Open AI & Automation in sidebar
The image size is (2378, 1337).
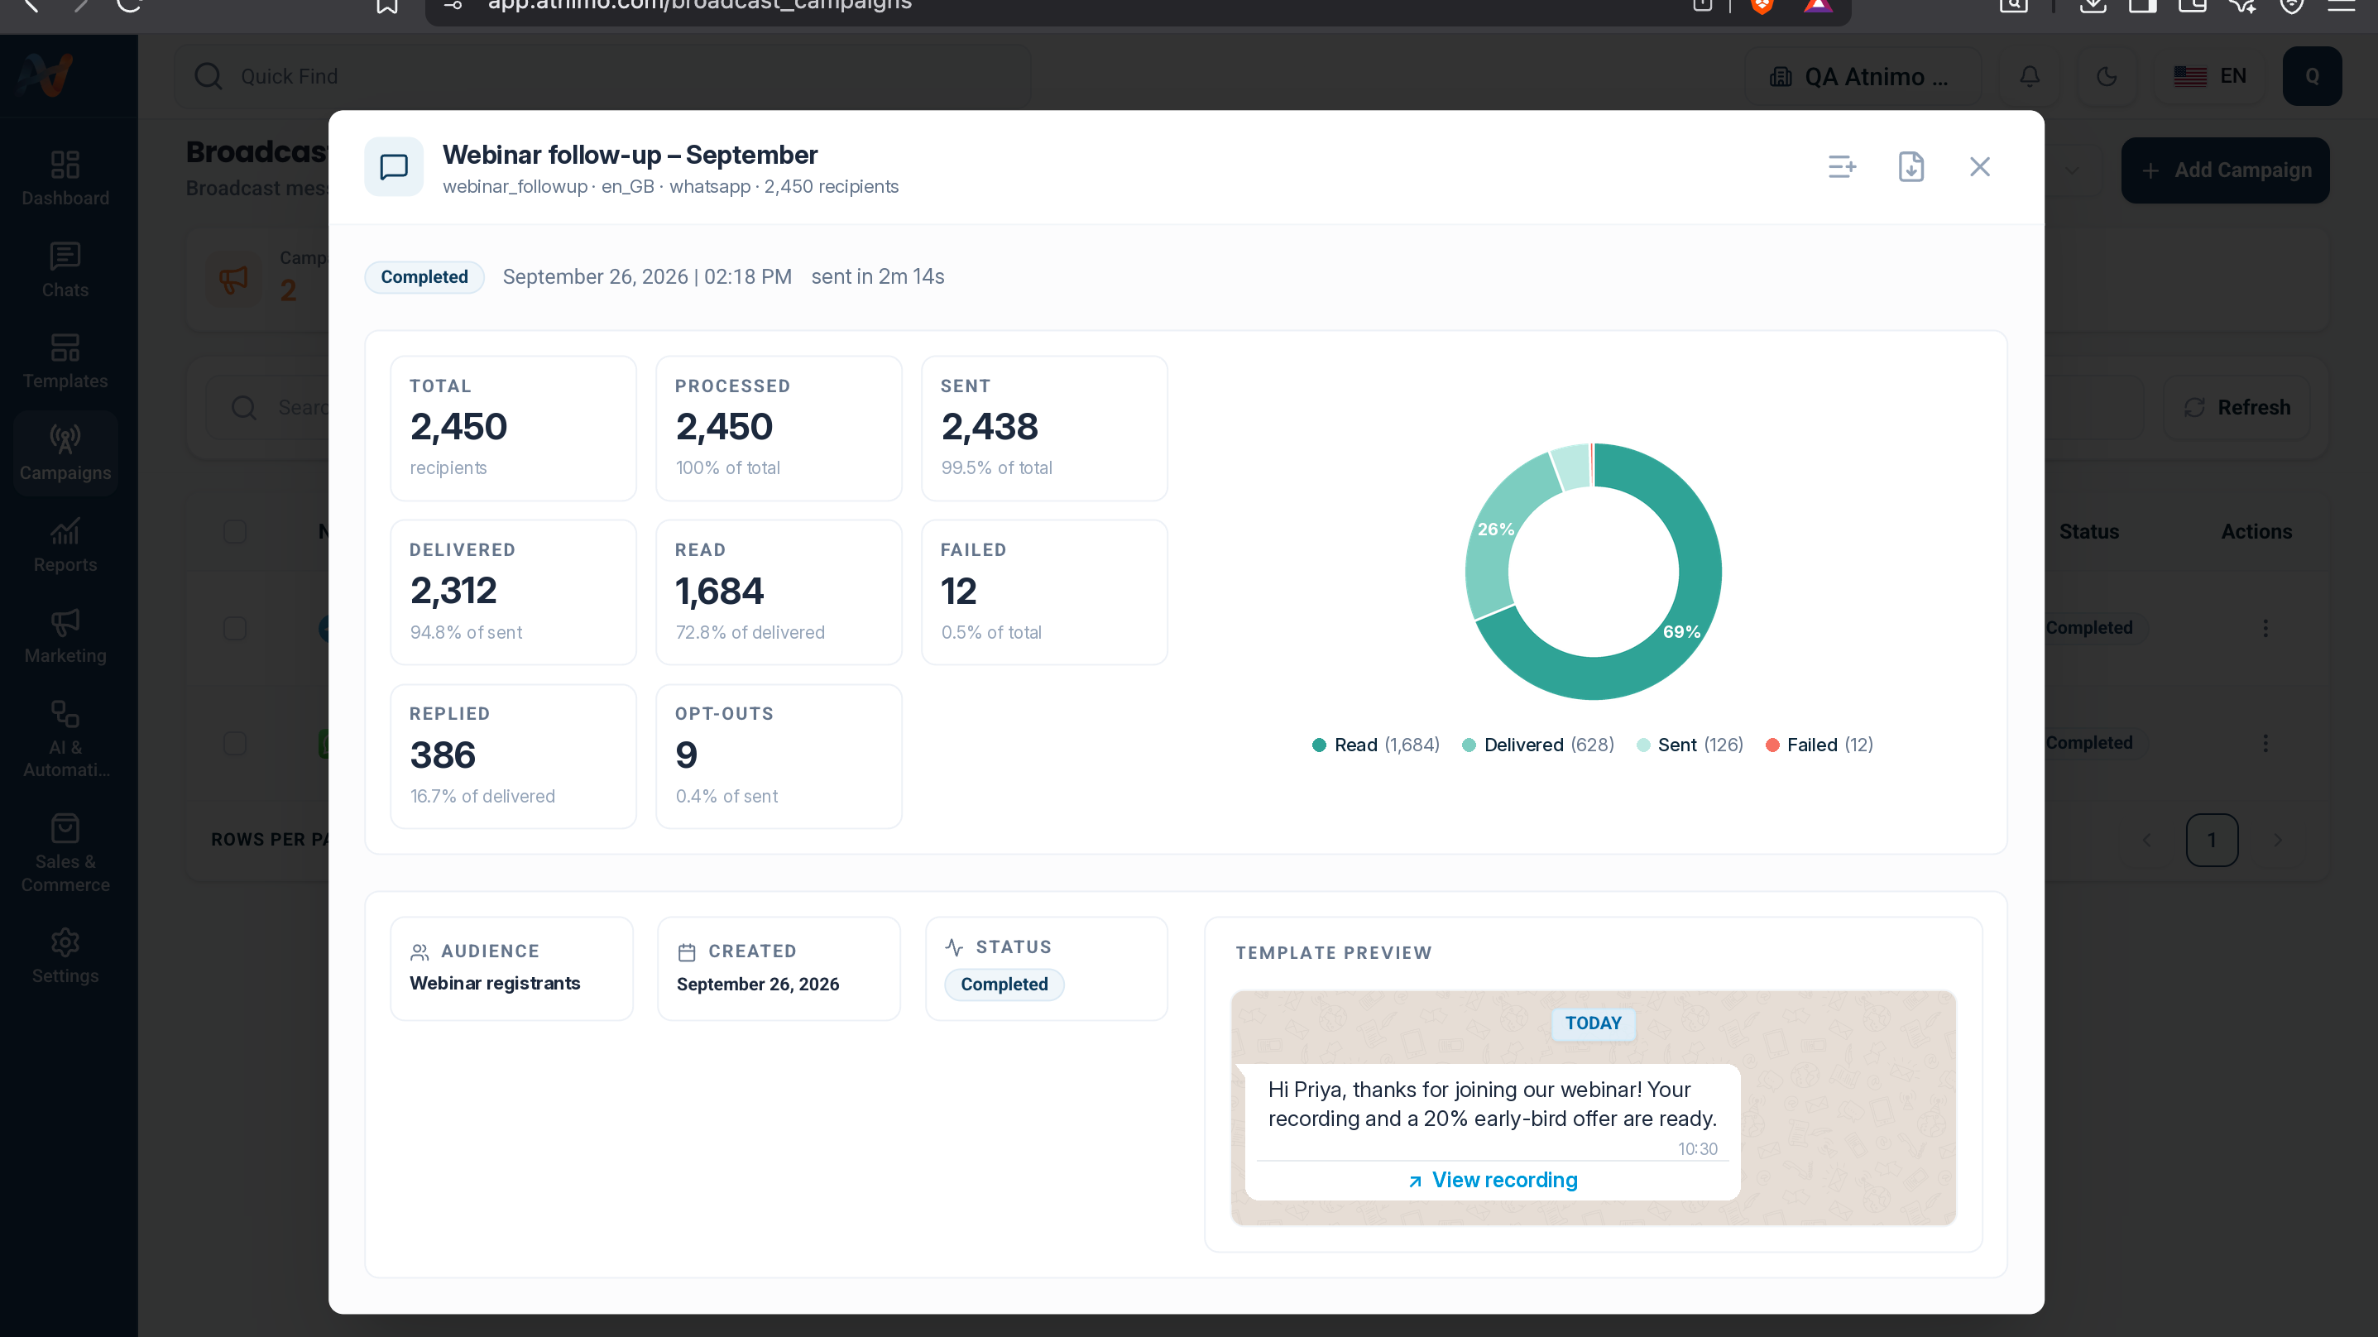(x=65, y=739)
